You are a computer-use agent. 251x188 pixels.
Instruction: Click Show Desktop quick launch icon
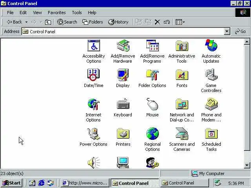tap(32, 183)
